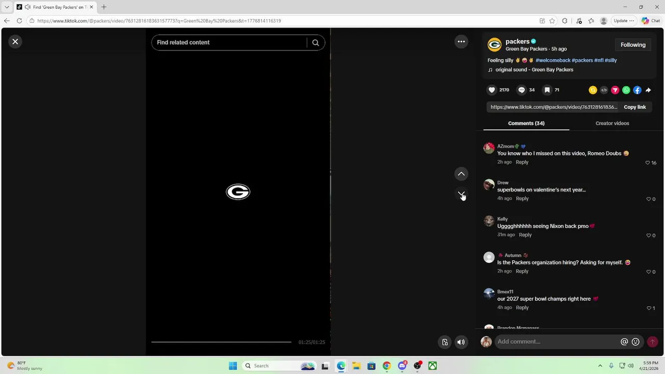
Task: Send to friends with the red paper-plane icon
Action: click(615, 90)
